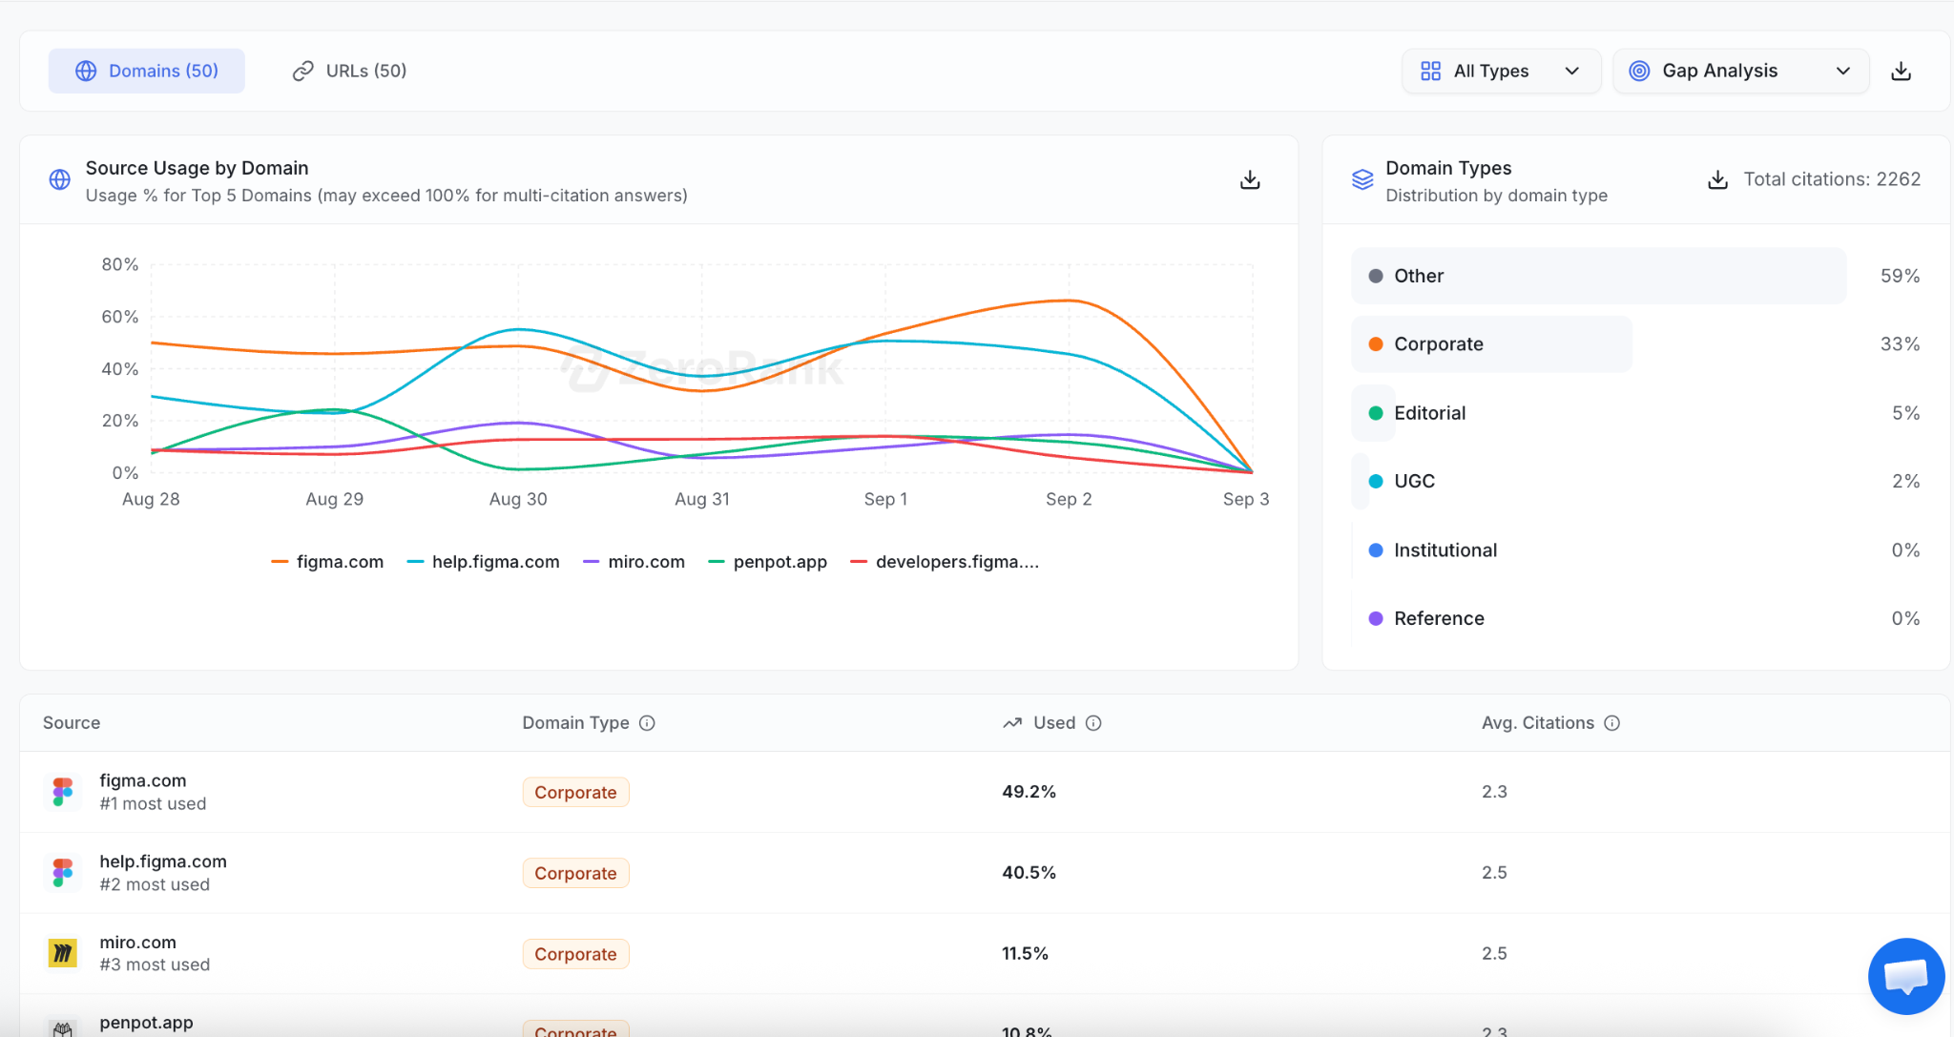Switch to the URLs (50) tab
Viewport: 1954px width, 1037px height.
pos(349,72)
